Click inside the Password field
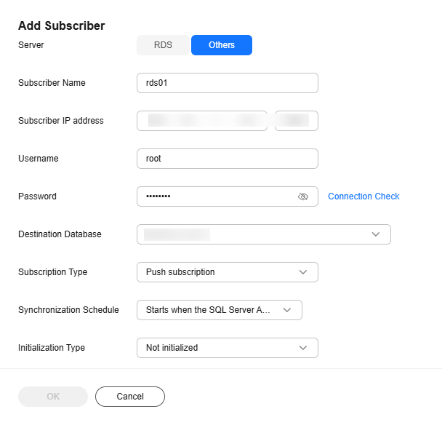The image size is (442, 441). 217,196
